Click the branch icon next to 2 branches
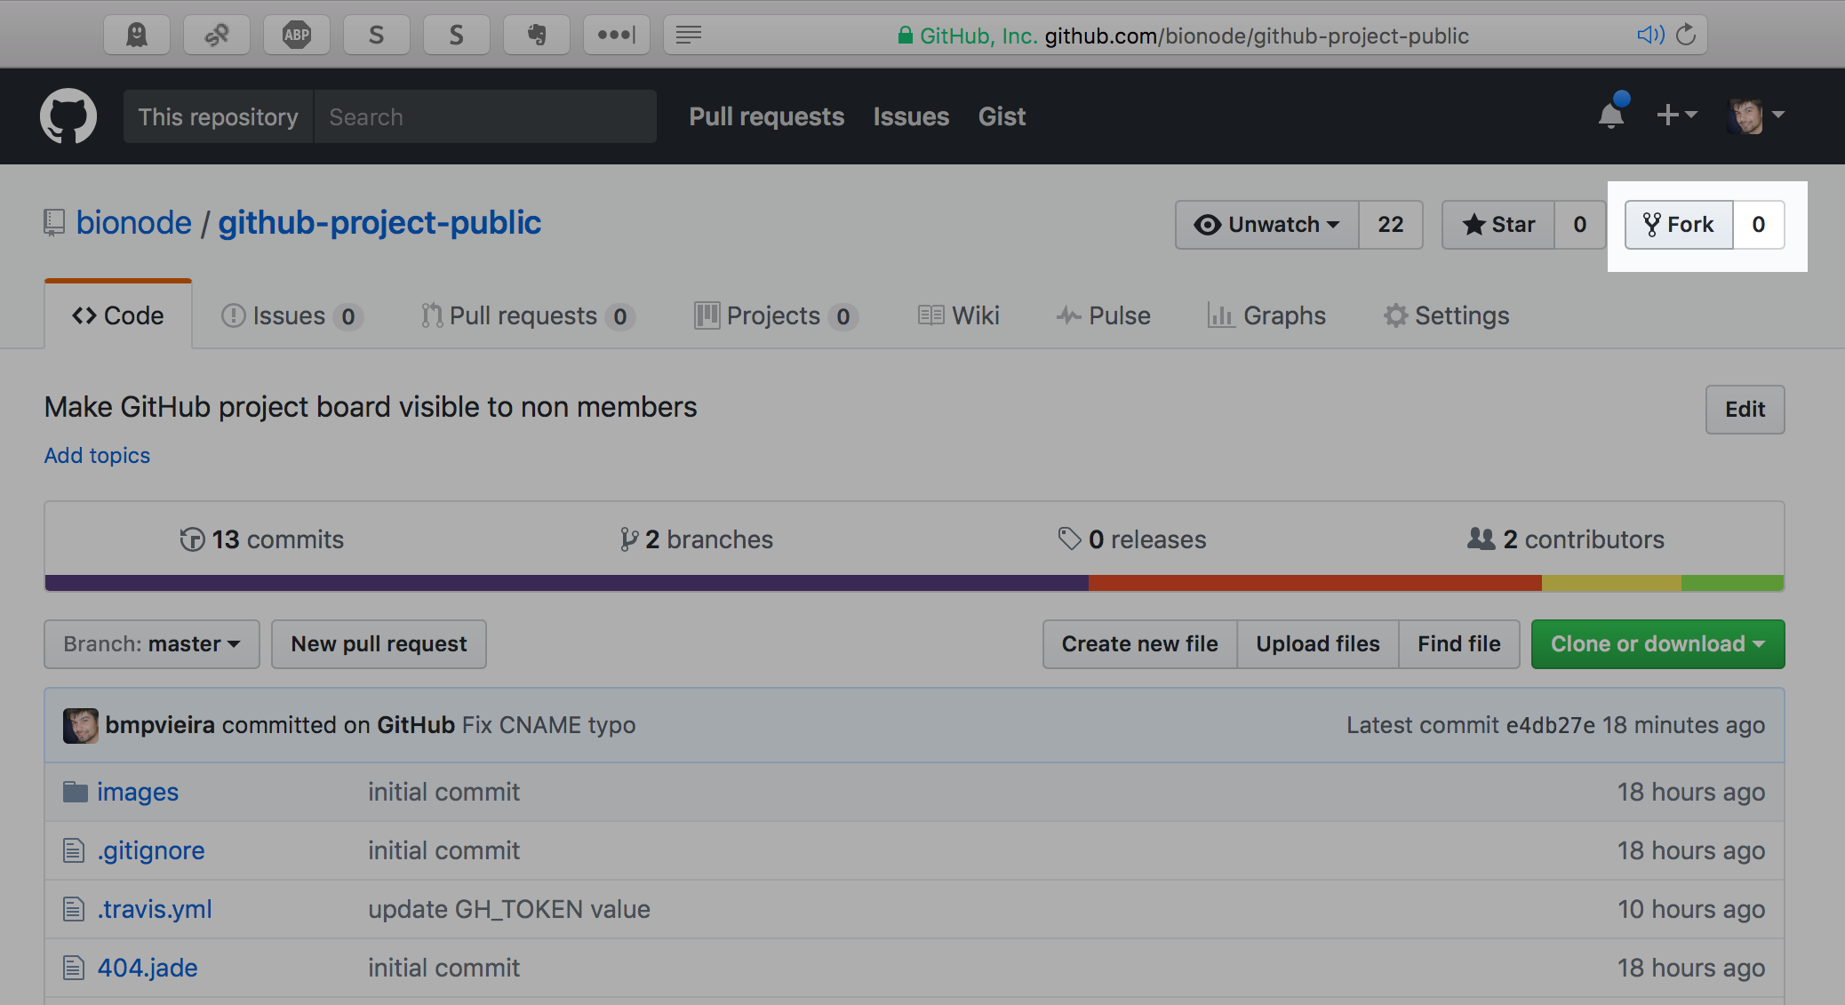 tap(630, 539)
